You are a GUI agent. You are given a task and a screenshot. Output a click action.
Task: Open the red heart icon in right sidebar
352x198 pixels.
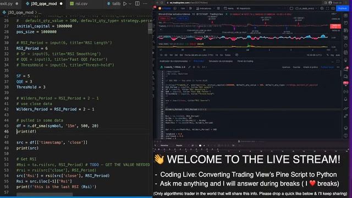coord(346,84)
